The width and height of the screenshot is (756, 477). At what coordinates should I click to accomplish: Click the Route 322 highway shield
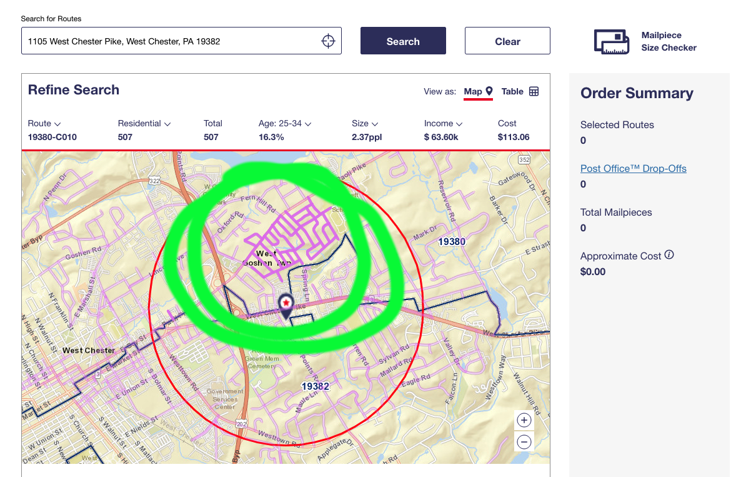tap(155, 181)
